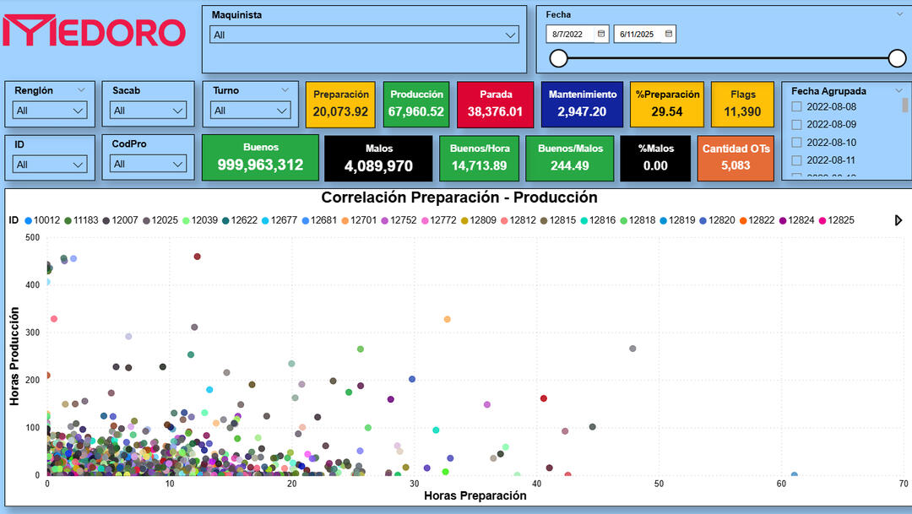The height and width of the screenshot is (514, 912).
Task: Select legend item 12025
Action: coord(159,220)
